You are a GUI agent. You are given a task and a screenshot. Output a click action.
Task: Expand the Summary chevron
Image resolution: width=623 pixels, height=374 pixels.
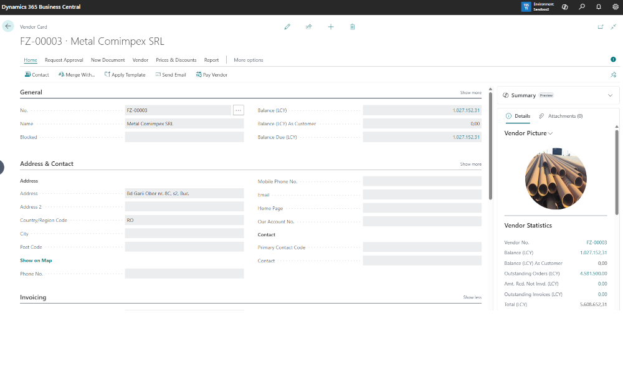pos(610,95)
